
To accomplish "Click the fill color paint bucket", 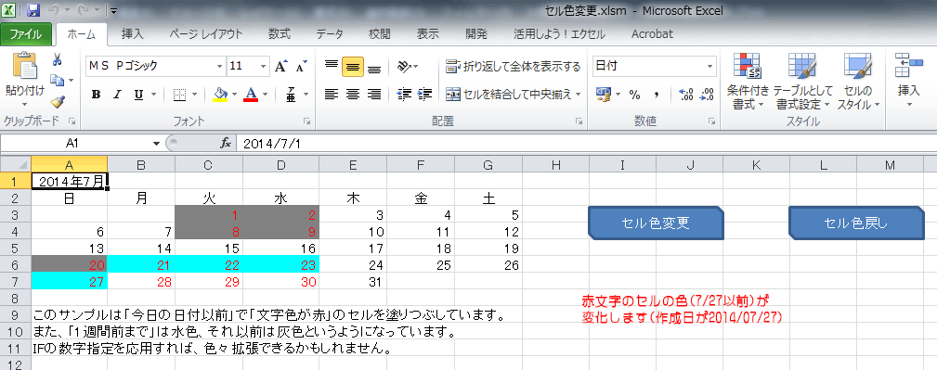I will (x=220, y=95).
